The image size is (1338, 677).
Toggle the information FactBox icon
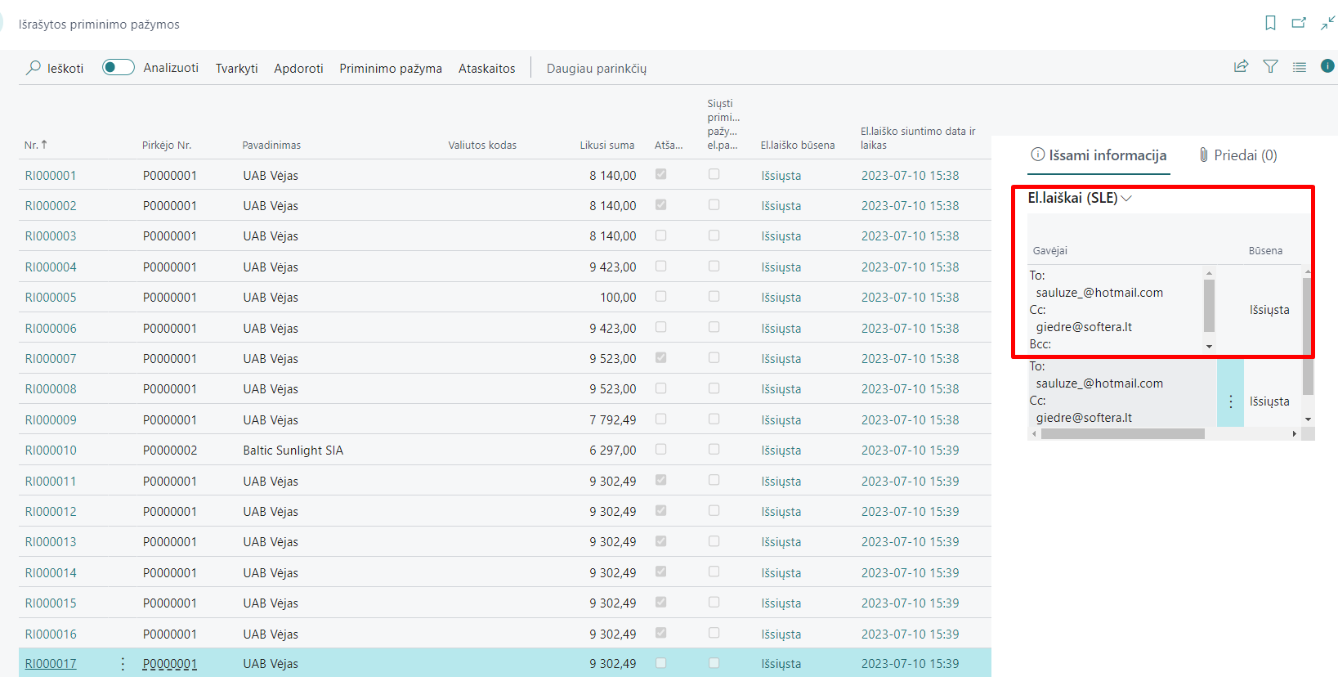click(x=1327, y=66)
